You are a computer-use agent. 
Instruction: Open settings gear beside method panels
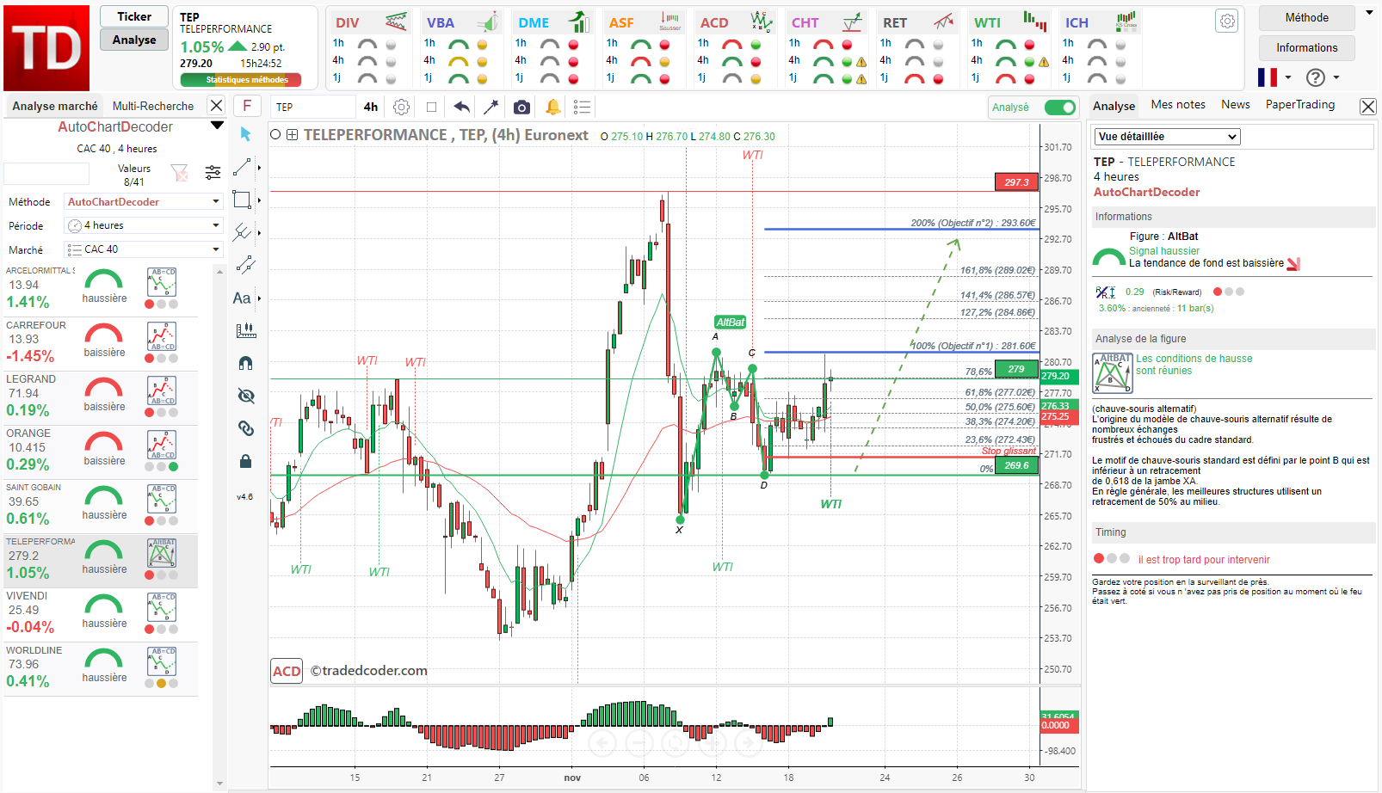(1228, 22)
